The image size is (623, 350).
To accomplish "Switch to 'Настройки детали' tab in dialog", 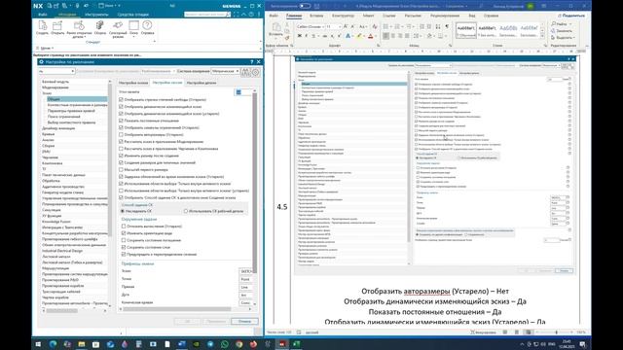I will click(x=202, y=83).
